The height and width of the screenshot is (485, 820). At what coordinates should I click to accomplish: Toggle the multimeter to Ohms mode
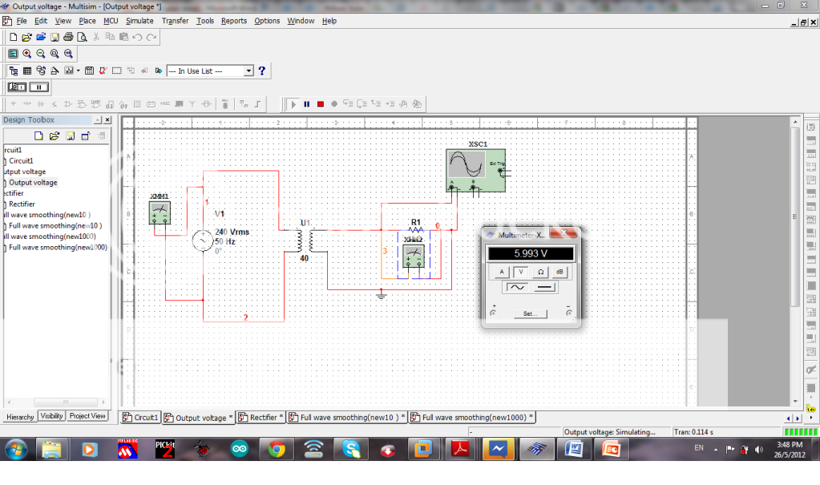point(540,272)
